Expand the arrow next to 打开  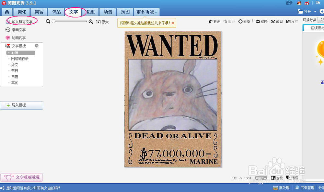pos(315,12)
